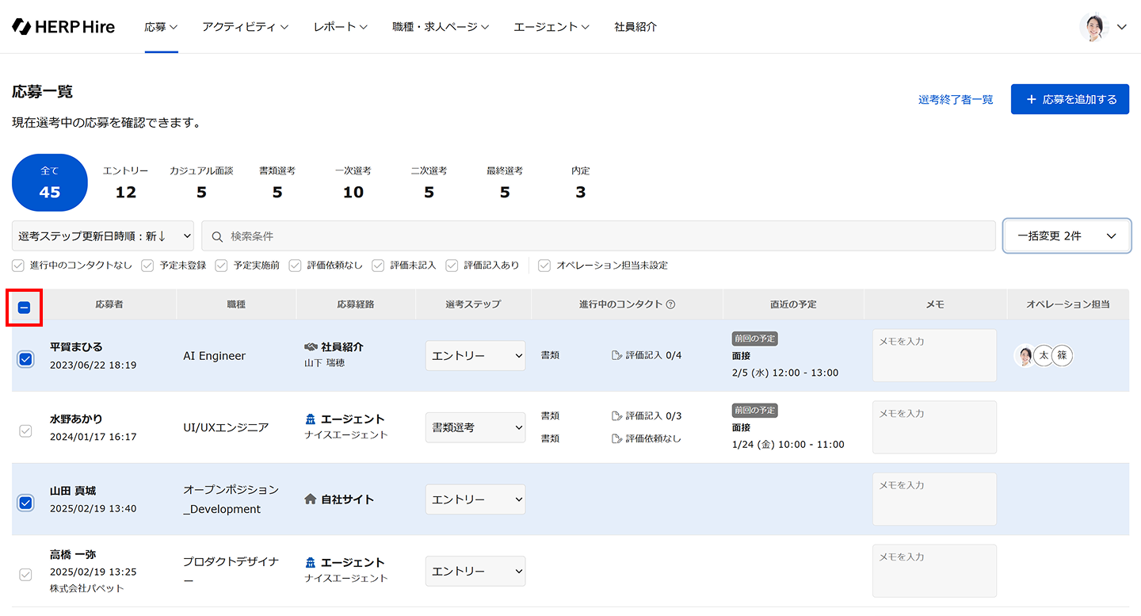Click the 評価記入 0/4 icon
Screen dimensions: 1141x616
(x=617, y=355)
